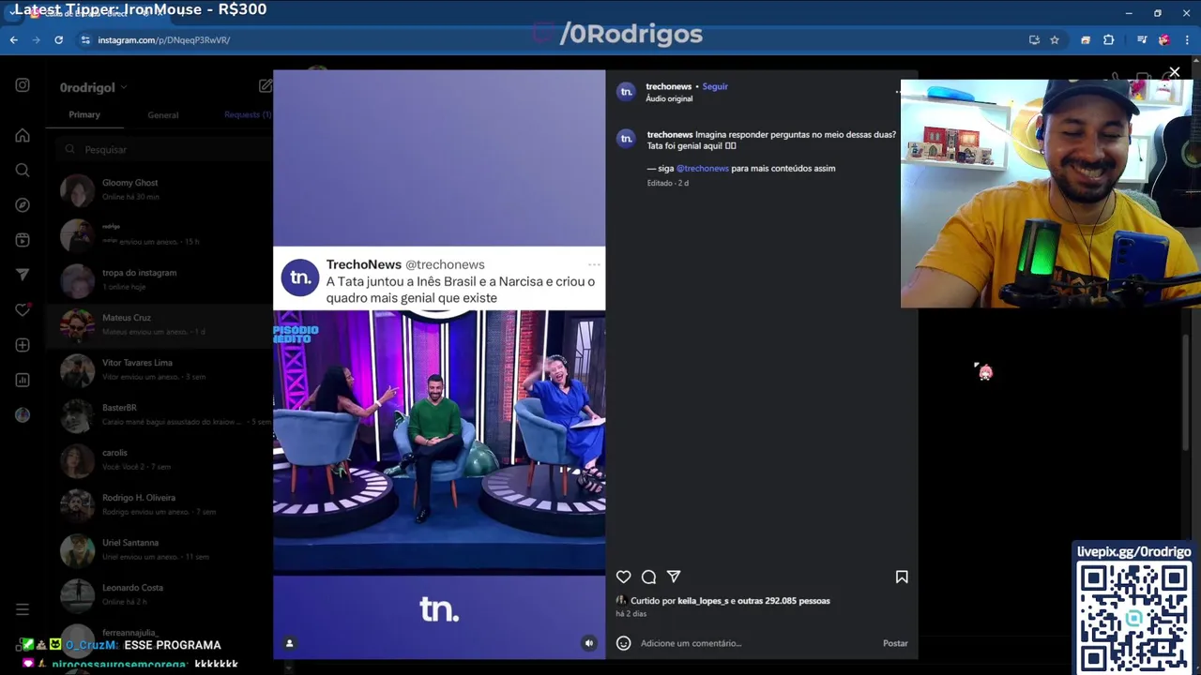Click the Adicione um comentário field
The image size is (1201, 675).
click(x=756, y=643)
